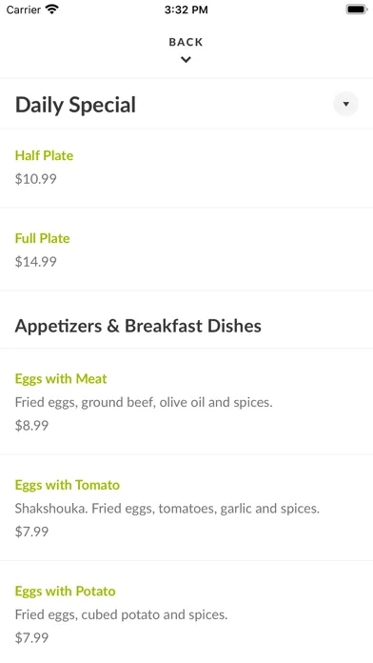The width and height of the screenshot is (373, 663).
Task: Tap the BACK label at top
Action: pos(186,42)
